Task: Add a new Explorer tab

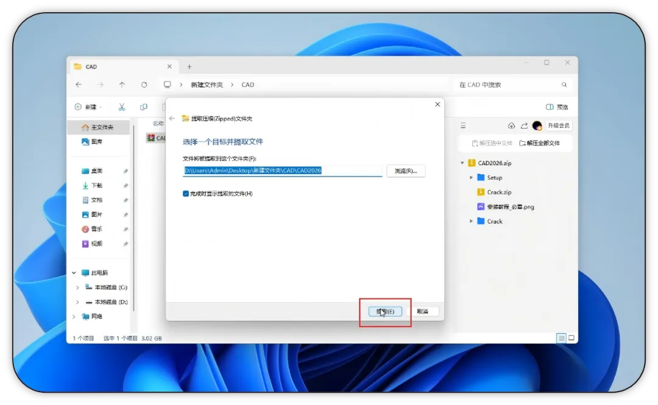Action: tap(189, 67)
